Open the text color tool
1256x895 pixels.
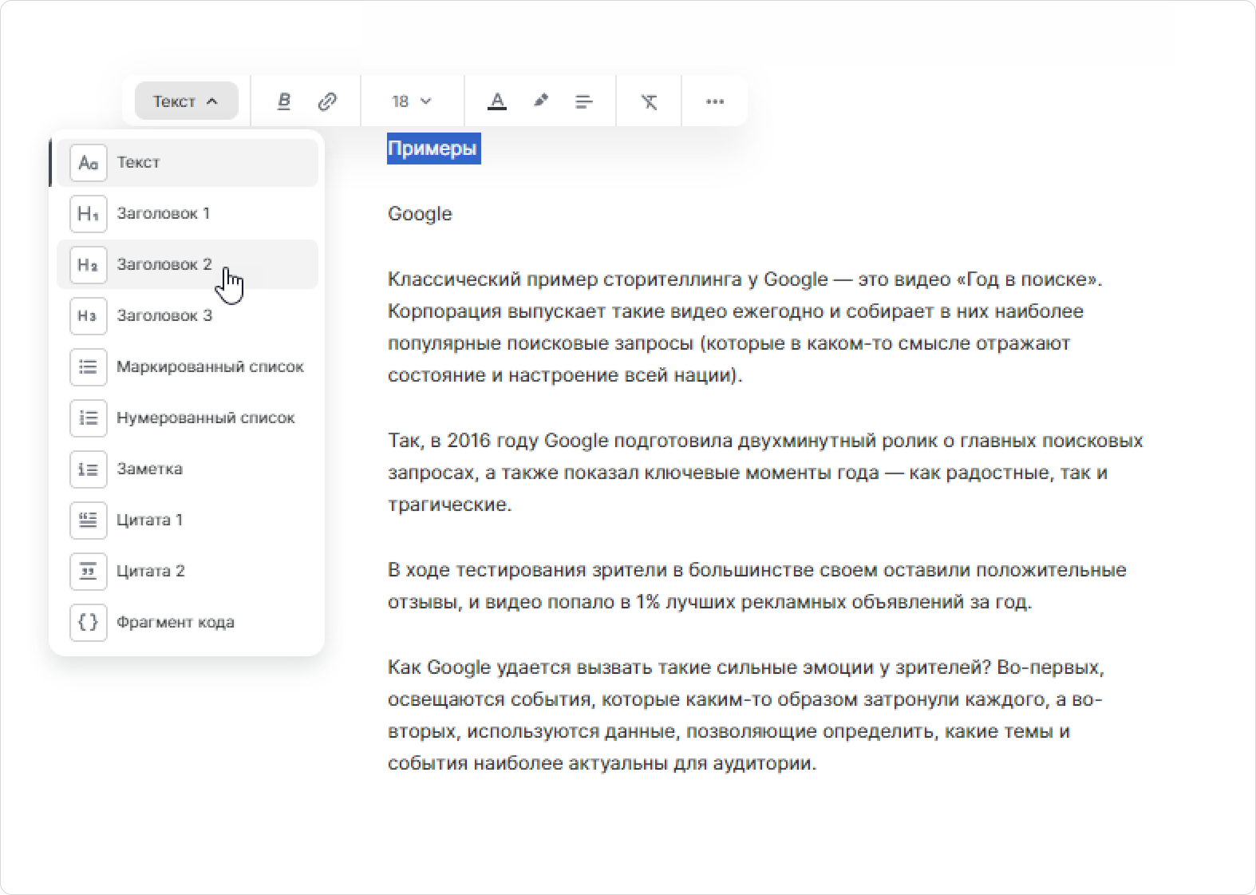tap(497, 101)
